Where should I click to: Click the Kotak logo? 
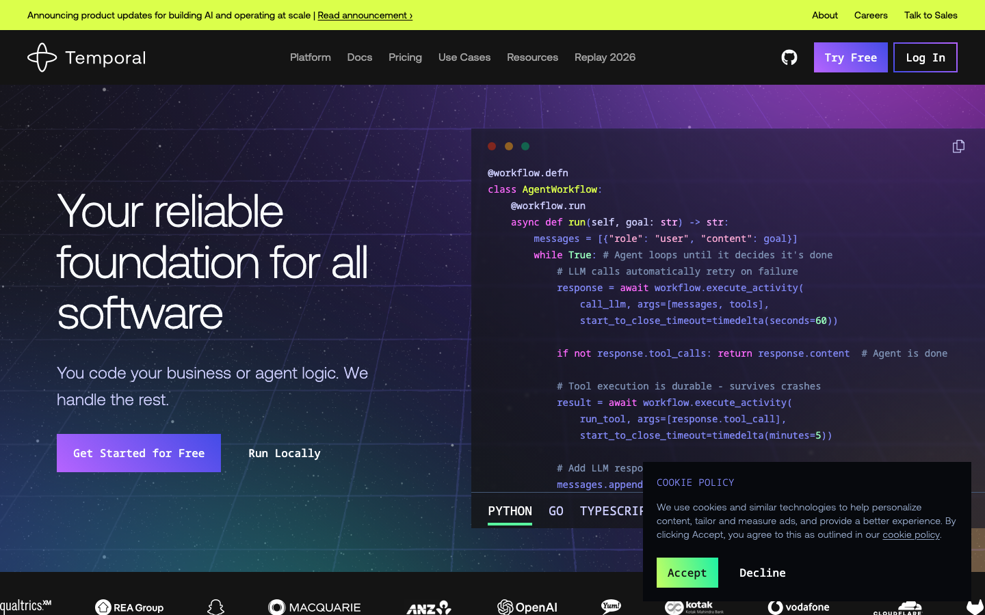694,607
